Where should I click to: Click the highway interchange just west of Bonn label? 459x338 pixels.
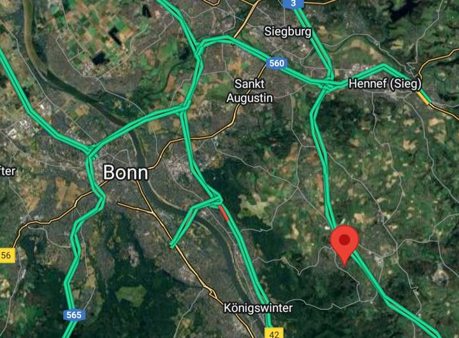pyautogui.click(x=91, y=153)
